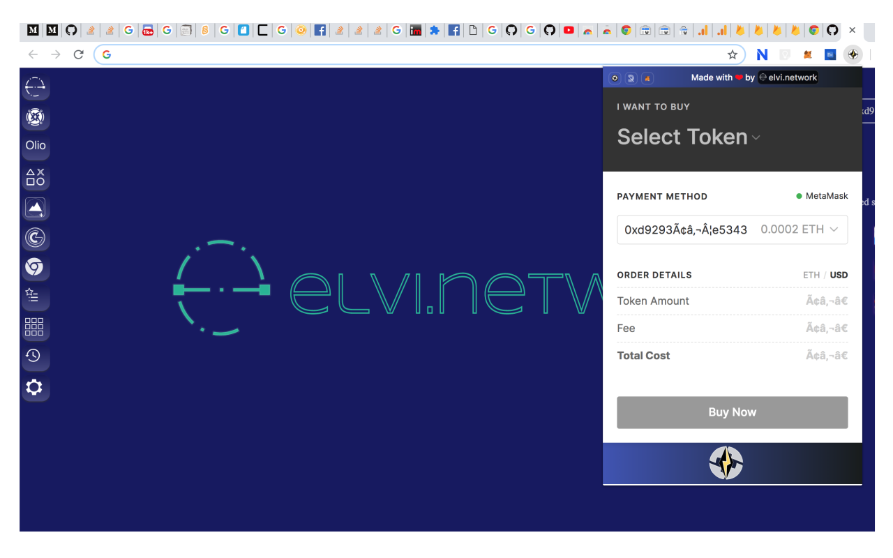Open the MetaMask fox extension
The height and width of the screenshot is (558, 893).
click(808, 54)
